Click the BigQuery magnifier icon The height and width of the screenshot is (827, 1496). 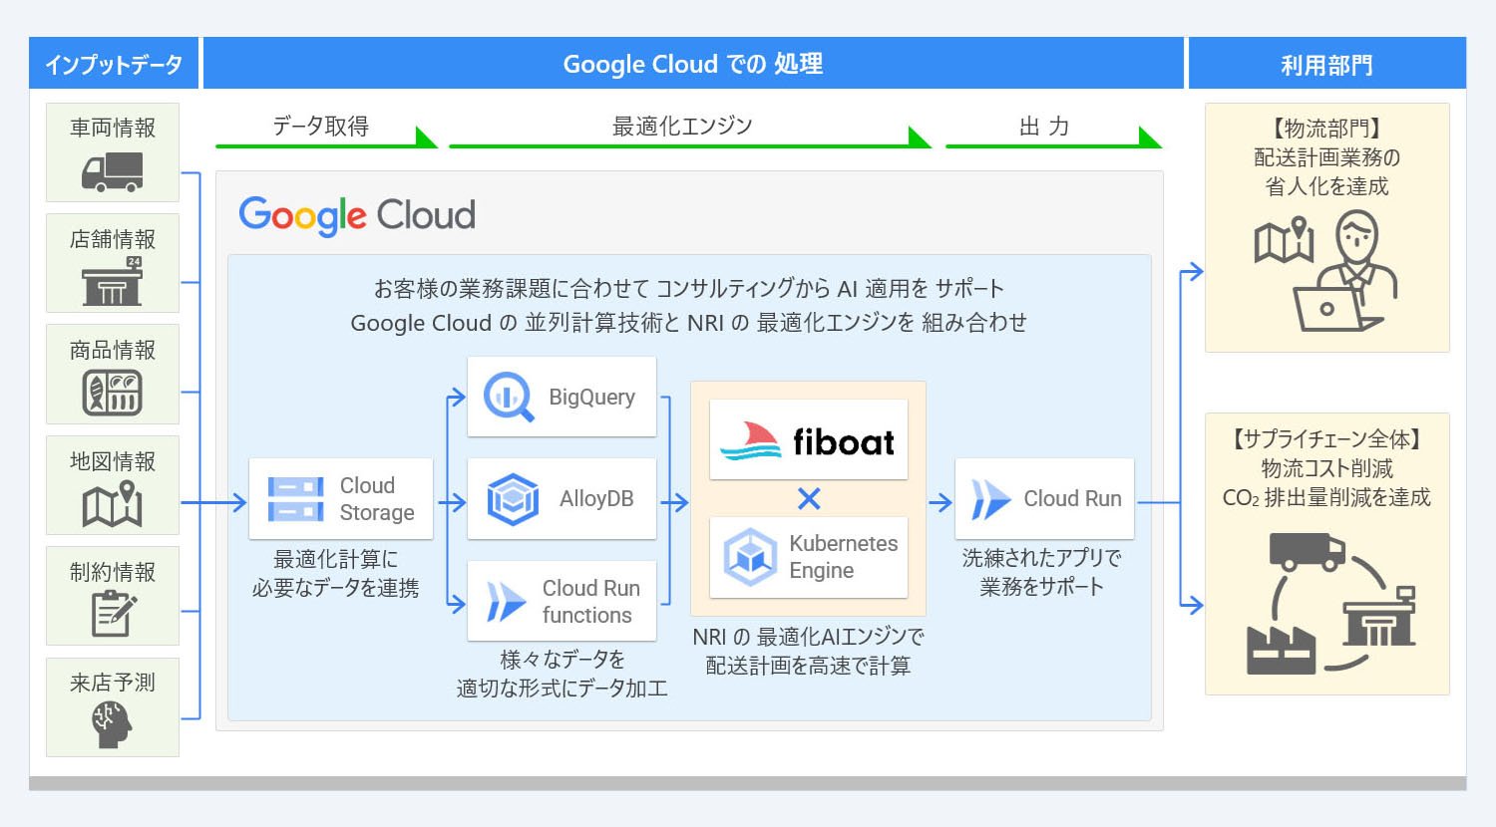(509, 397)
